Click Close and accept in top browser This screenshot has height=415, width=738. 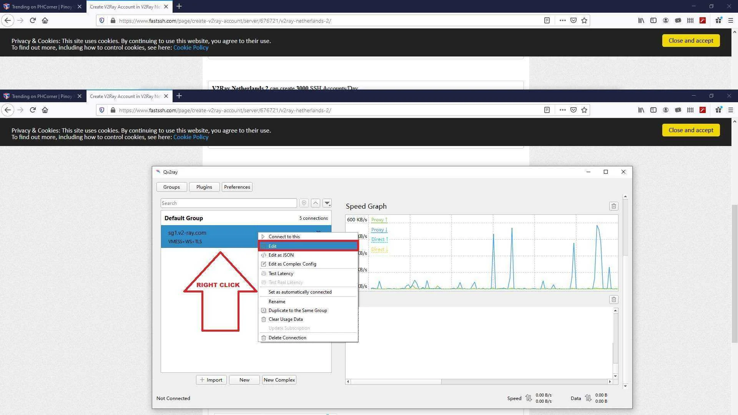(691, 41)
